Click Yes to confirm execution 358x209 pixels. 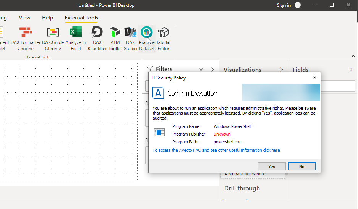point(272,167)
